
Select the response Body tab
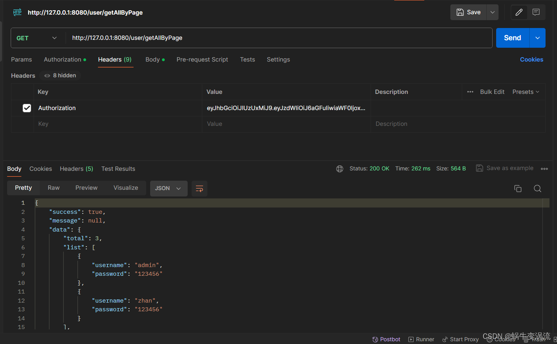click(14, 169)
